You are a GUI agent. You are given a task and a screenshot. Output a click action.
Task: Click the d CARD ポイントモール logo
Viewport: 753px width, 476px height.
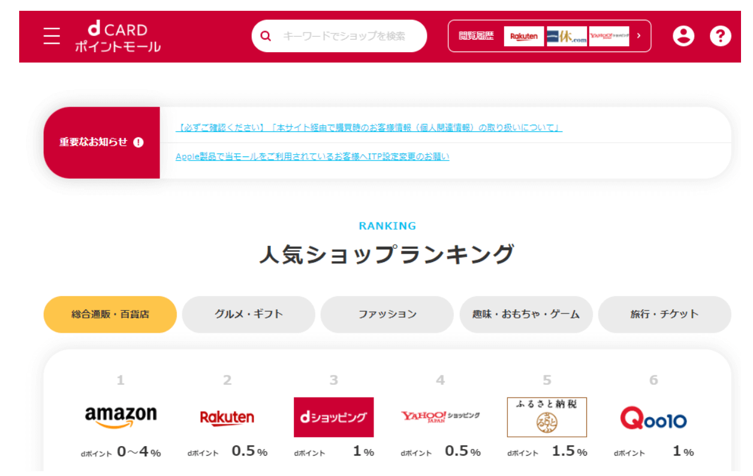pos(118,37)
